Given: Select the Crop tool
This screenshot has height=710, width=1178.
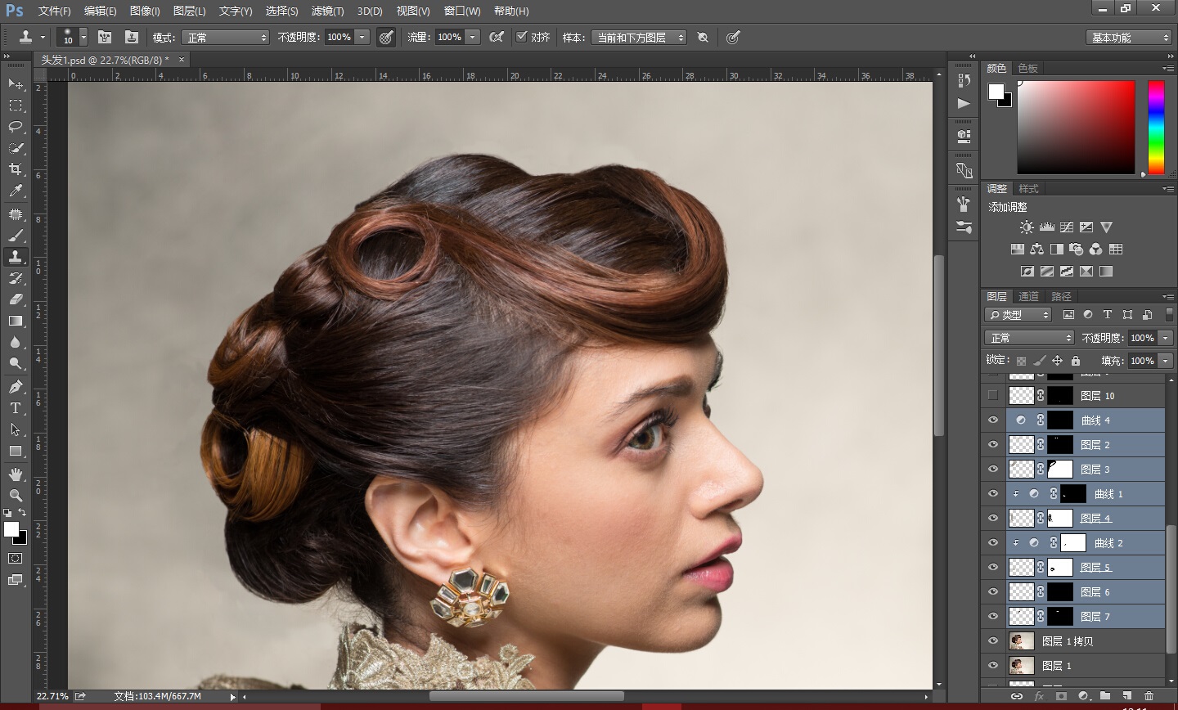Looking at the screenshot, I should [16, 169].
